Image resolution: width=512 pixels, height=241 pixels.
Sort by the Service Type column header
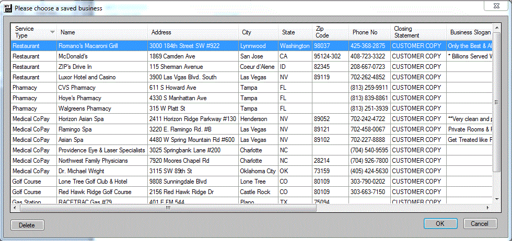point(34,32)
